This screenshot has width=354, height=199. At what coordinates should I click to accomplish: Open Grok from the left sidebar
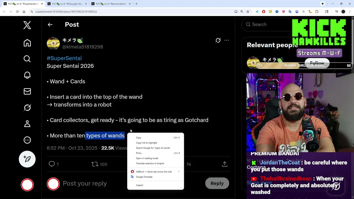point(27,108)
